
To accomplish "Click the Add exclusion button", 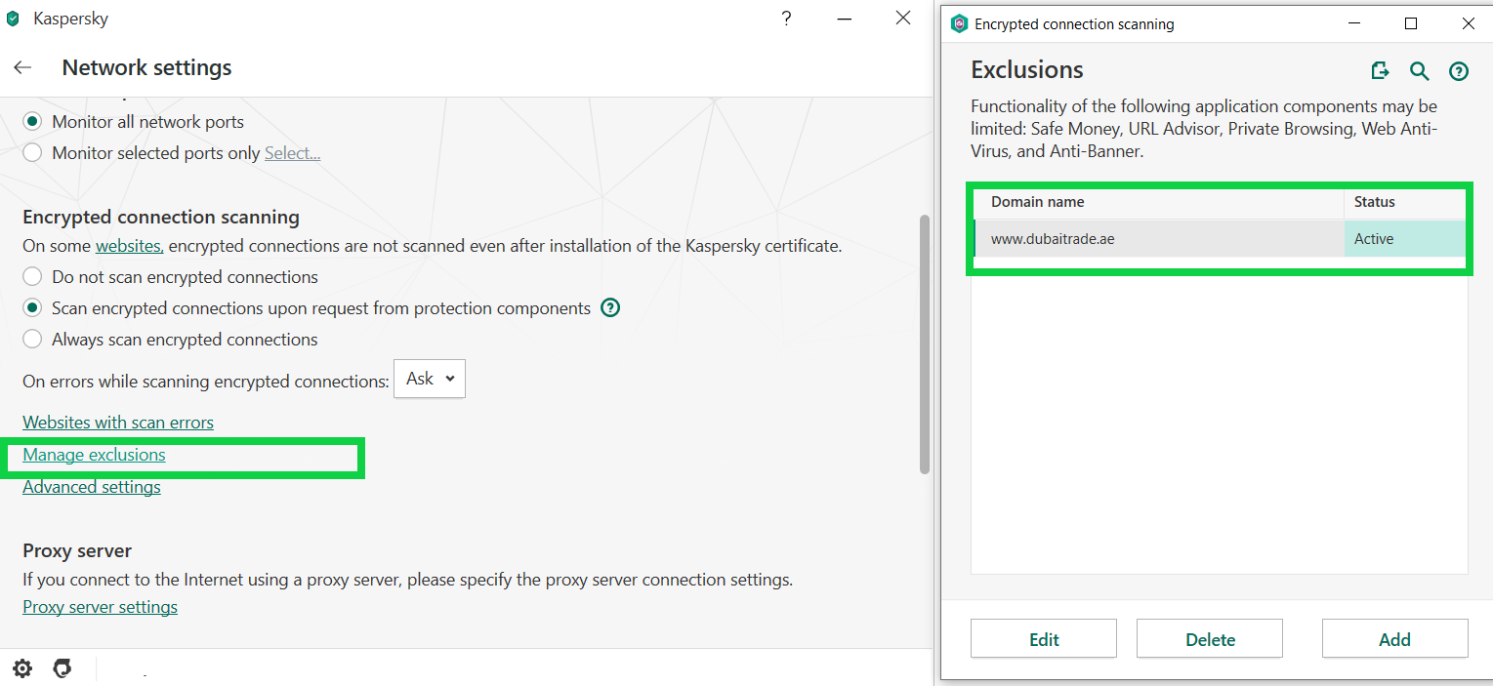I will click(x=1394, y=639).
